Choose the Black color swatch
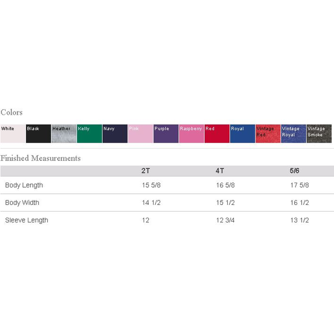The height and width of the screenshot is (334, 334). pyautogui.click(x=38, y=134)
